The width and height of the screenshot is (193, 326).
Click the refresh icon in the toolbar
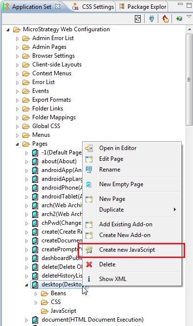click(x=138, y=19)
